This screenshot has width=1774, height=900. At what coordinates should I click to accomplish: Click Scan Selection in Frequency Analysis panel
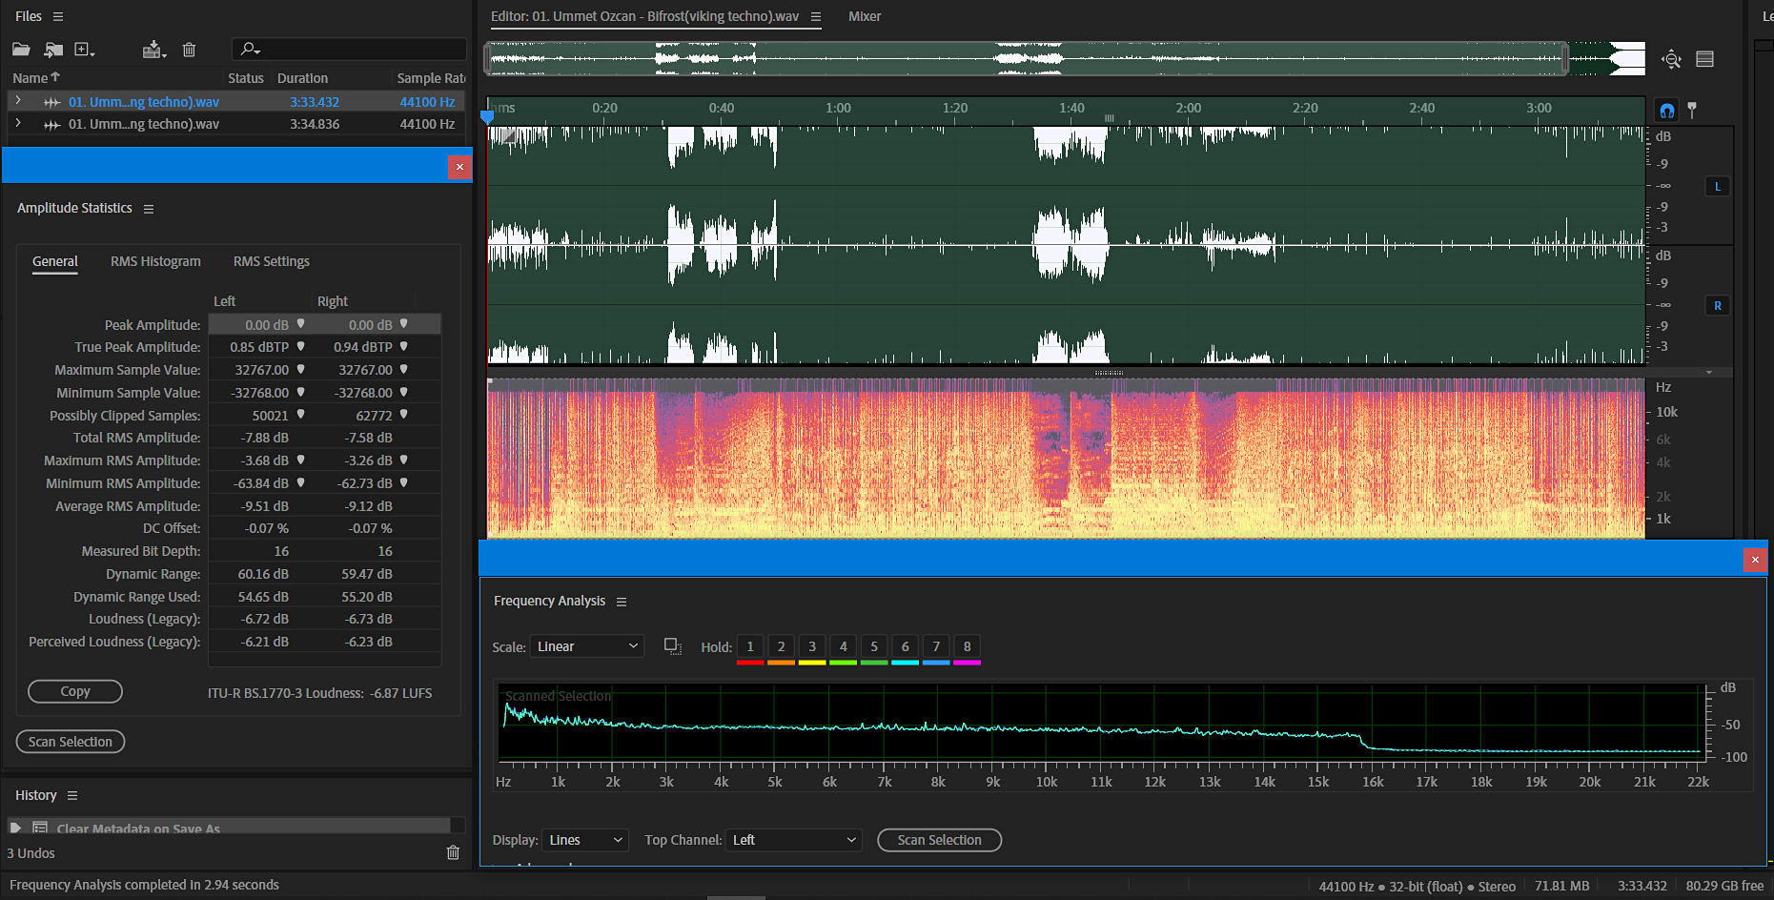[939, 840]
